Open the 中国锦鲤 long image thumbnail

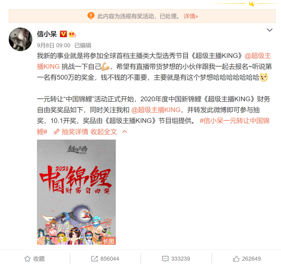coord(76,192)
